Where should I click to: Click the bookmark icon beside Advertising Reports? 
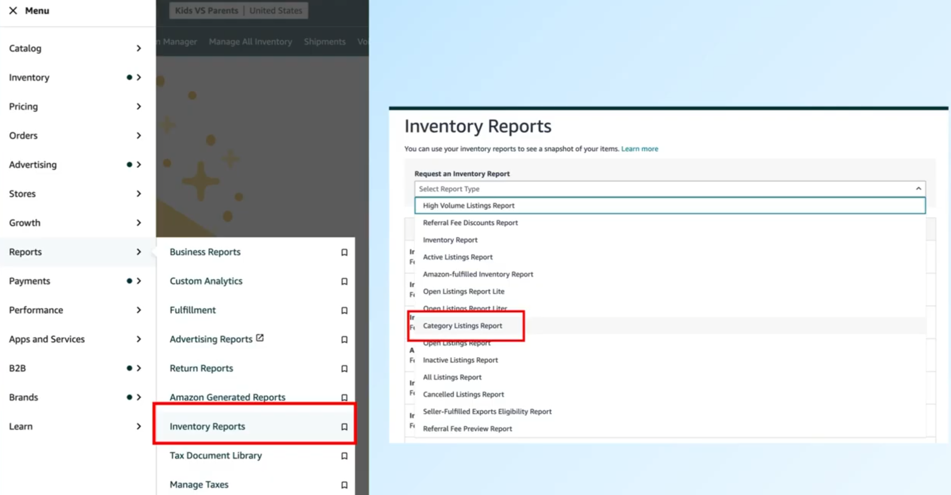[344, 340]
